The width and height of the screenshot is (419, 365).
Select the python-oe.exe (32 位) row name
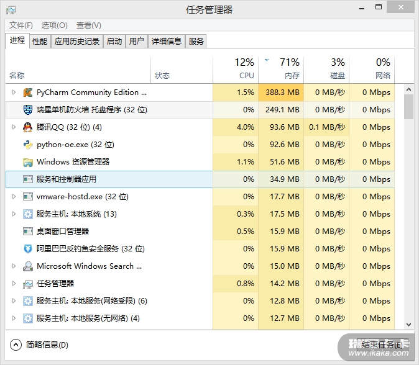75,145
